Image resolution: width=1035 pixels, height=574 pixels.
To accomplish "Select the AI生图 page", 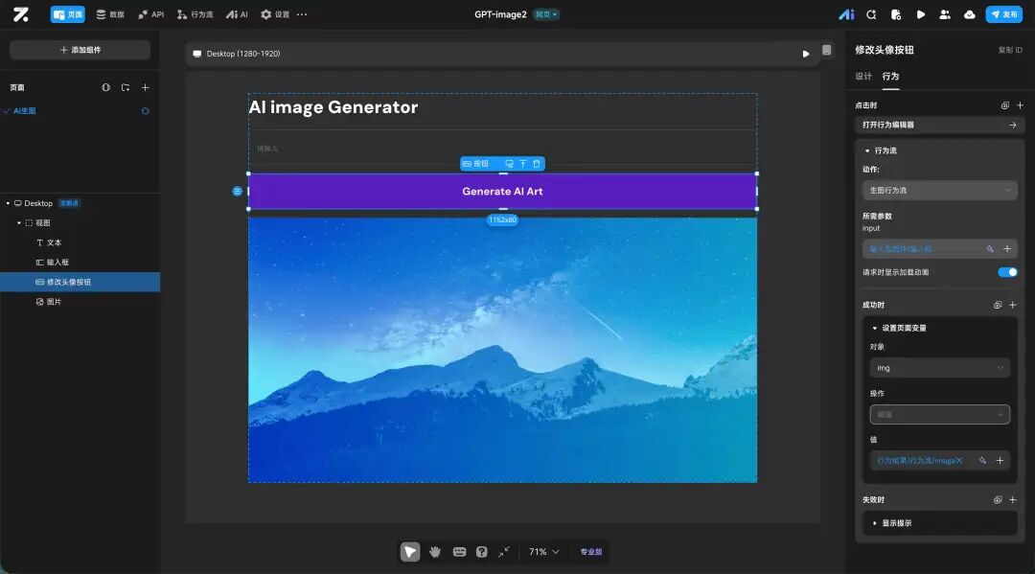I will (x=25, y=111).
